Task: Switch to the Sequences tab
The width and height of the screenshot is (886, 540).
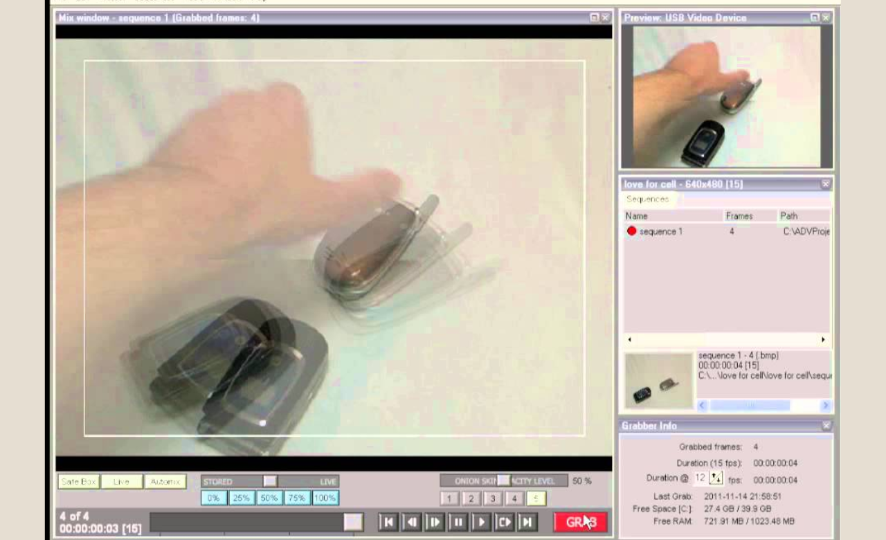Action: point(647,199)
